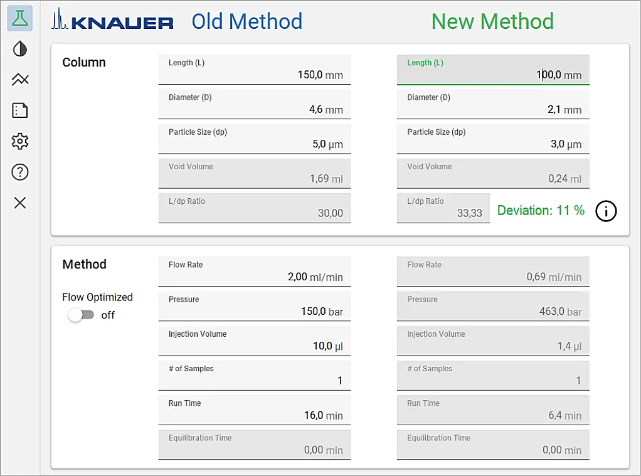Click the Old Method header label
Image resolution: width=641 pixels, height=476 pixels.
click(246, 21)
